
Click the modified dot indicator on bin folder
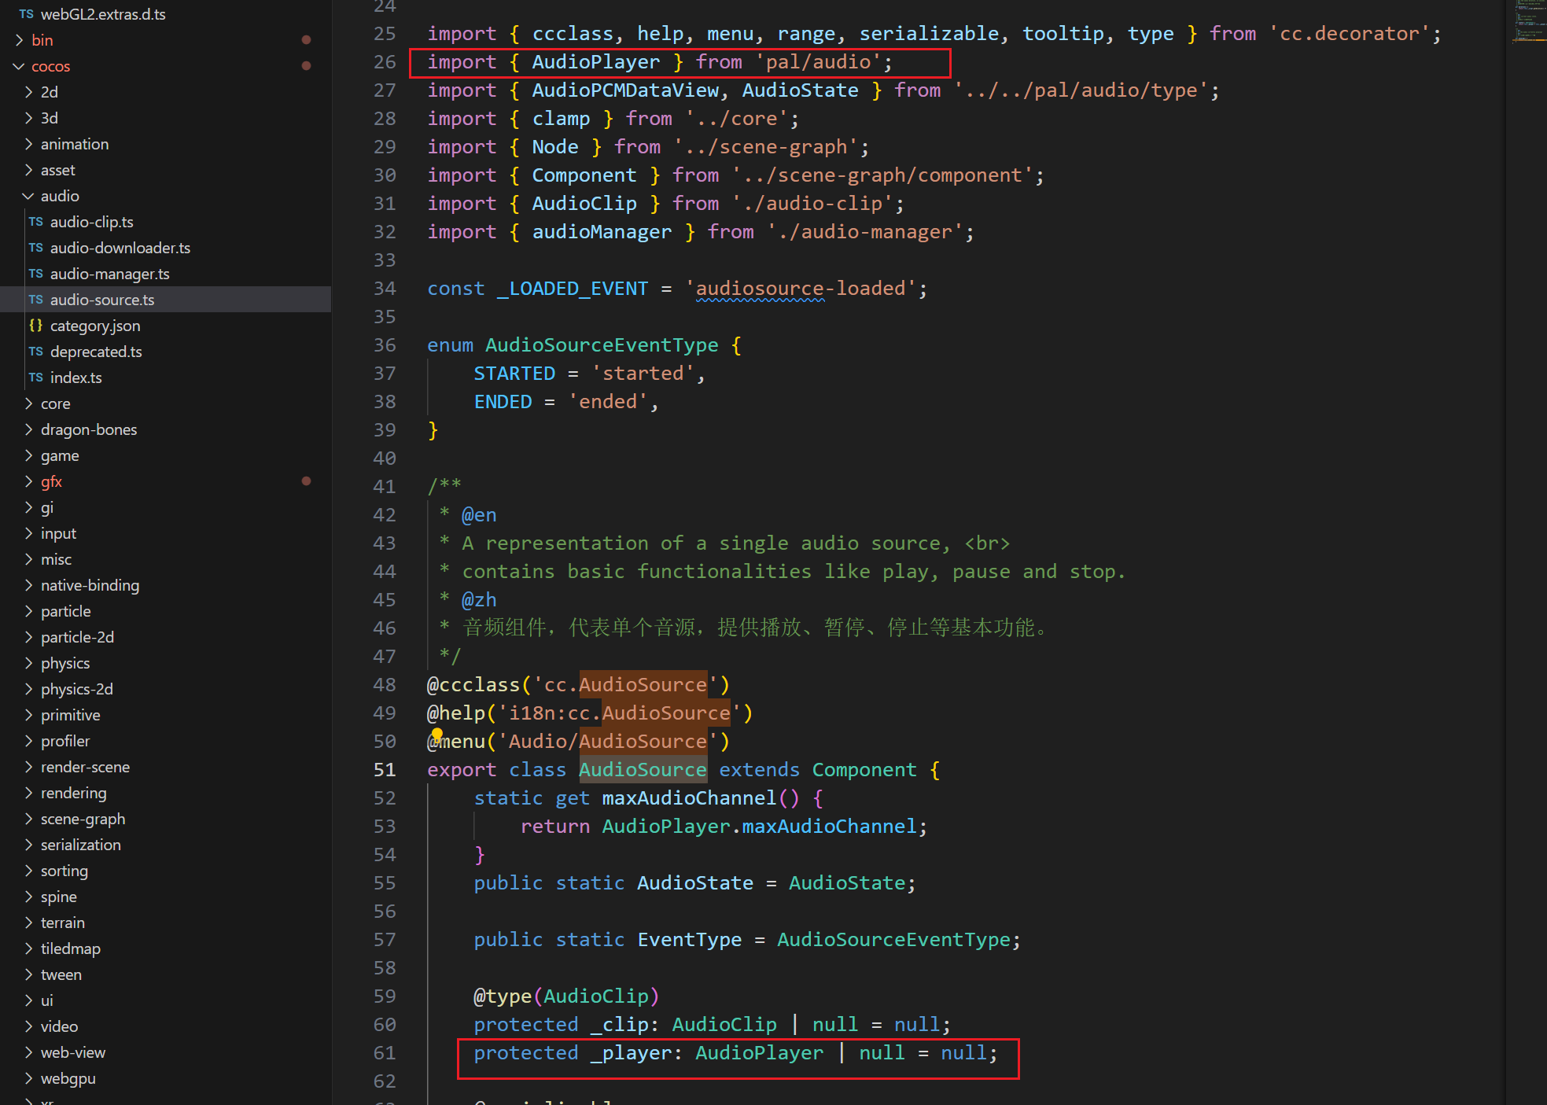(x=306, y=40)
